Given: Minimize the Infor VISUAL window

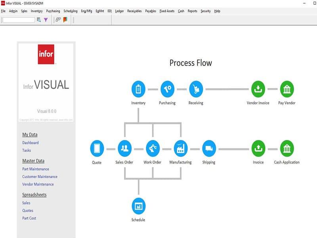Looking at the screenshot, I should click(304, 3).
